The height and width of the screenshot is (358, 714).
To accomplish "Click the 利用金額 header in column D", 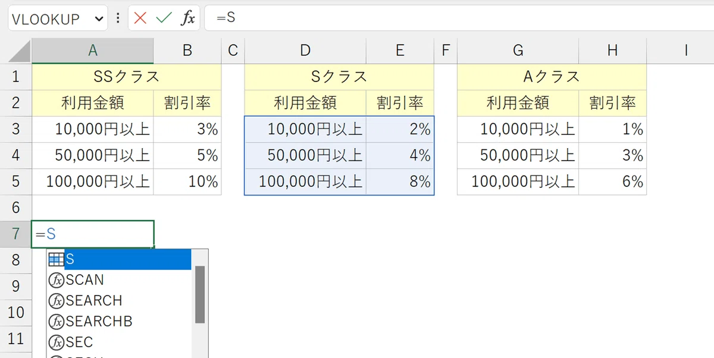I will pyautogui.click(x=305, y=103).
